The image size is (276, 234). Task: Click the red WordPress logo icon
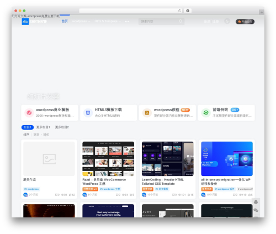pyautogui.click(x=29, y=113)
